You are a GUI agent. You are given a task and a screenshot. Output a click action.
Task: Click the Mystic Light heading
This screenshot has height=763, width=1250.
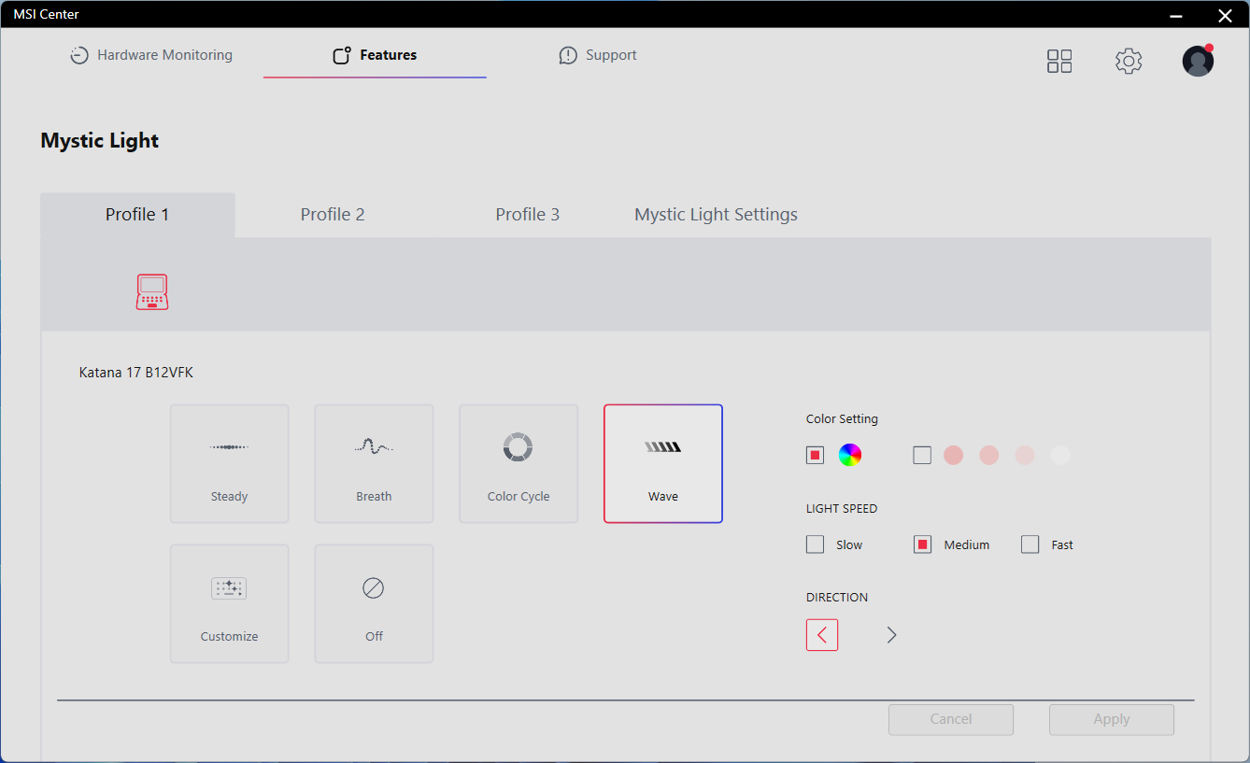pos(100,141)
